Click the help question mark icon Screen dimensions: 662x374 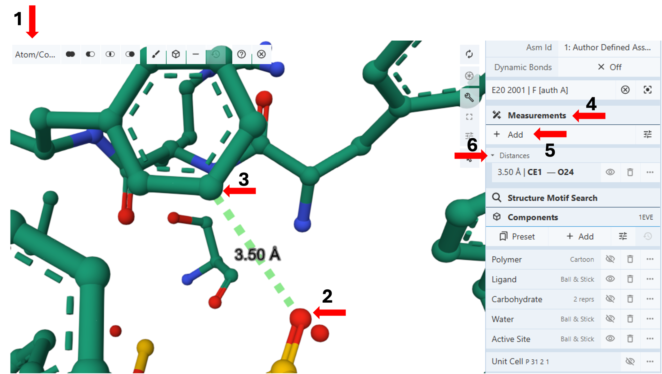tap(241, 54)
